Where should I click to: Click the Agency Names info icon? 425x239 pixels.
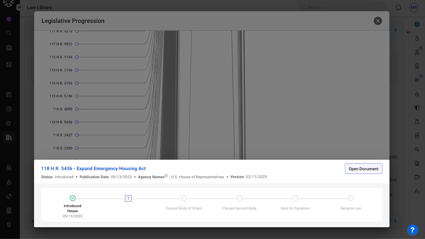(166, 176)
